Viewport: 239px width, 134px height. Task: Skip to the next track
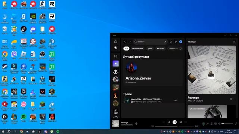click(180, 122)
